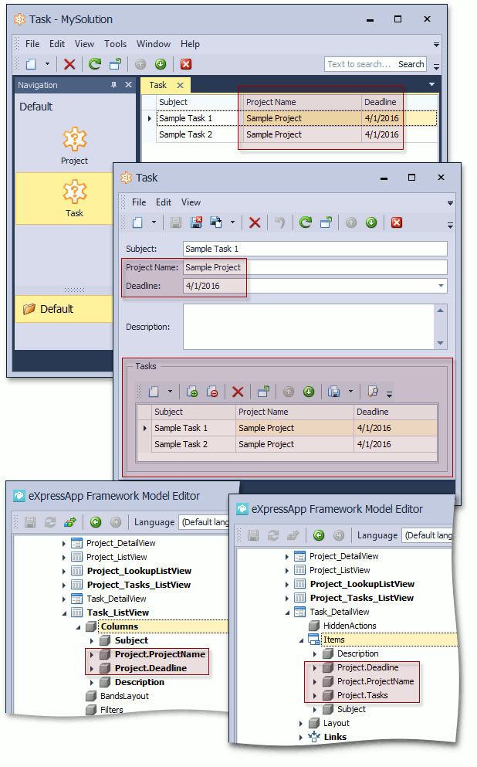This screenshot has width=477, height=767.
Task: Open Deadline dropdown in Task detail window
Action: tap(441, 286)
